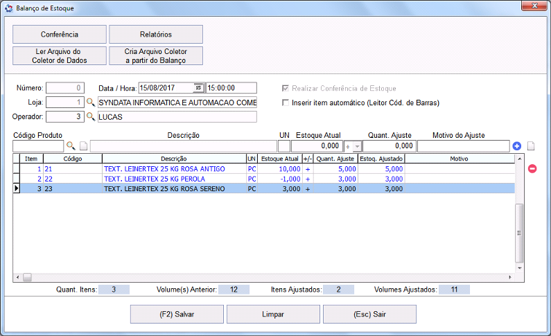Click the blue plus add-item icon
Image resolution: width=551 pixels, height=336 pixels.
pyautogui.click(x=516, y=145)
